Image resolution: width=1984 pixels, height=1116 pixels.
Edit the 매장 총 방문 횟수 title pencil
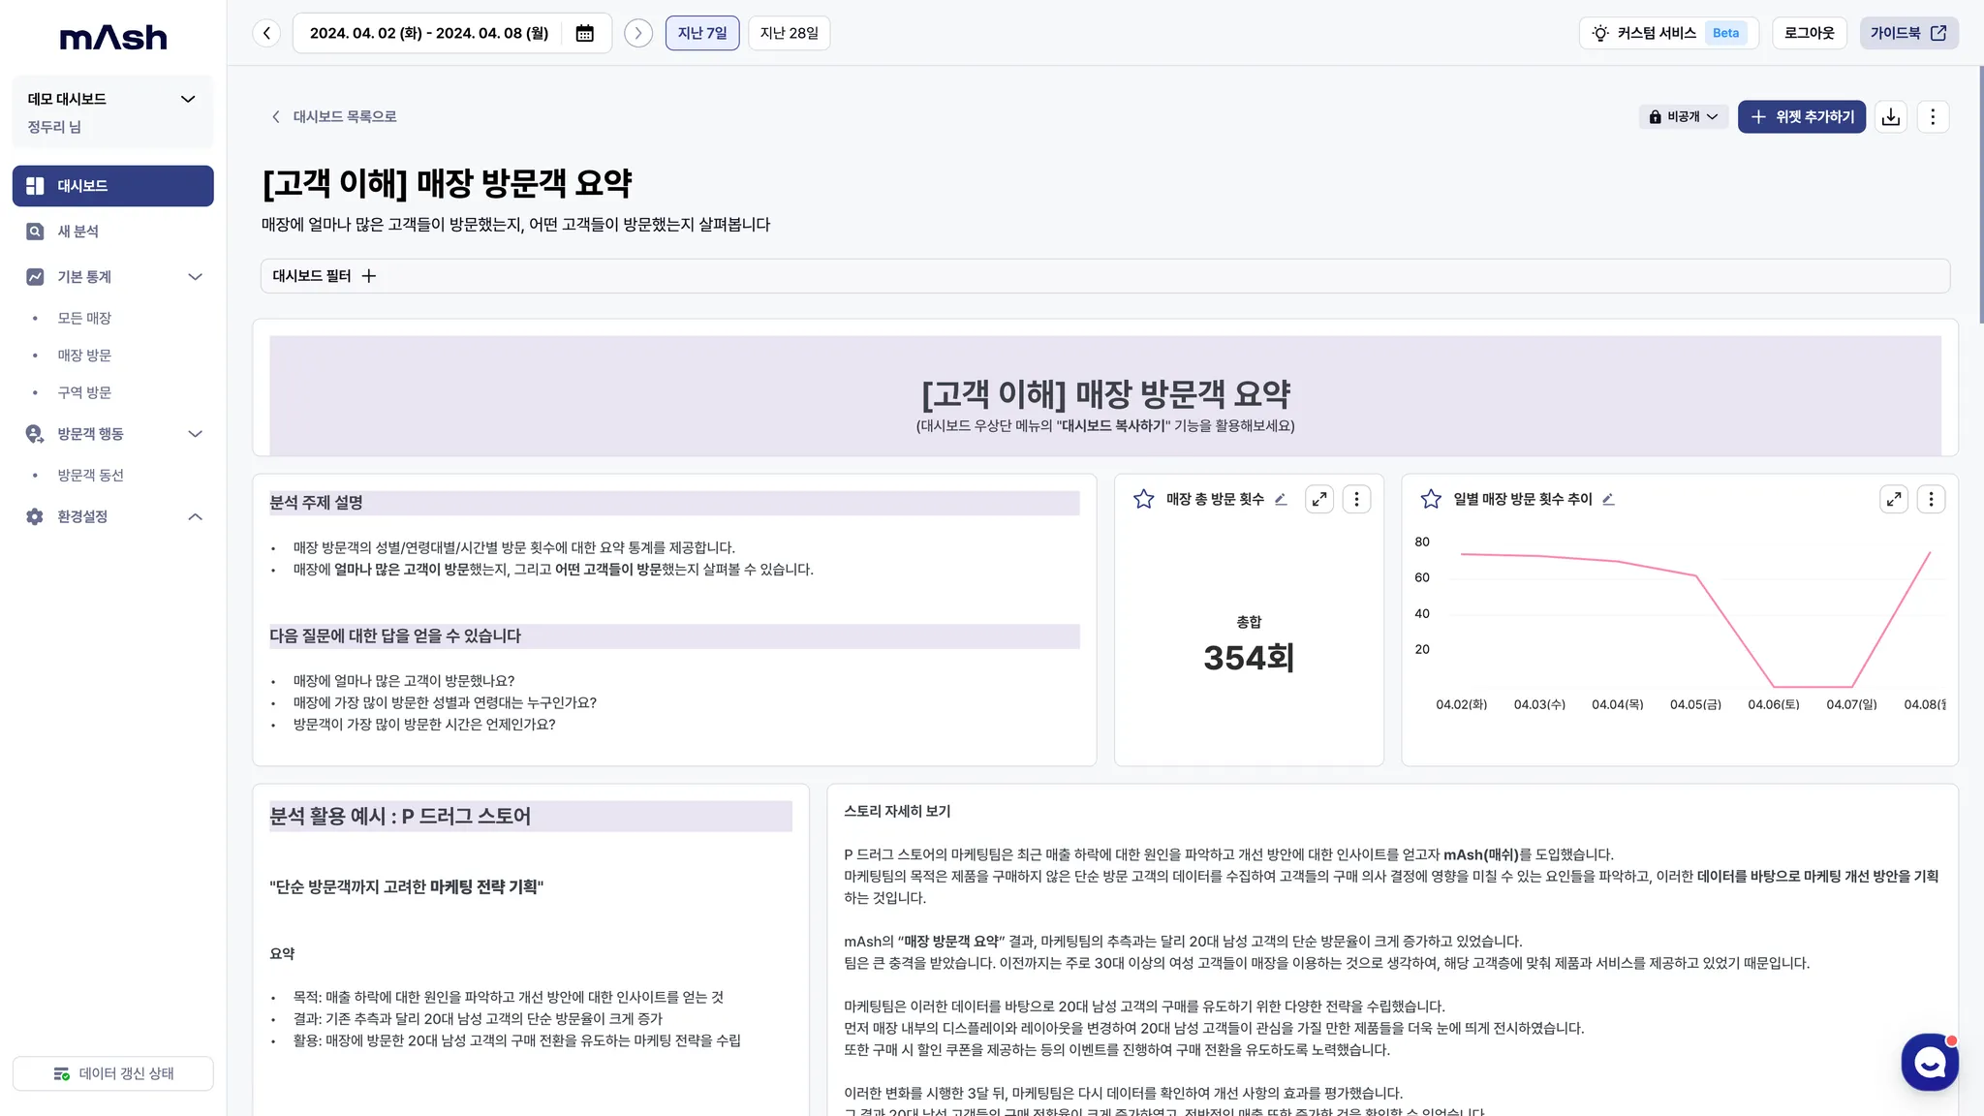click(x=1281, y=499)
